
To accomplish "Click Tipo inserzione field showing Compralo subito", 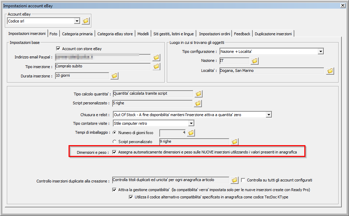I will pos(103,66).
